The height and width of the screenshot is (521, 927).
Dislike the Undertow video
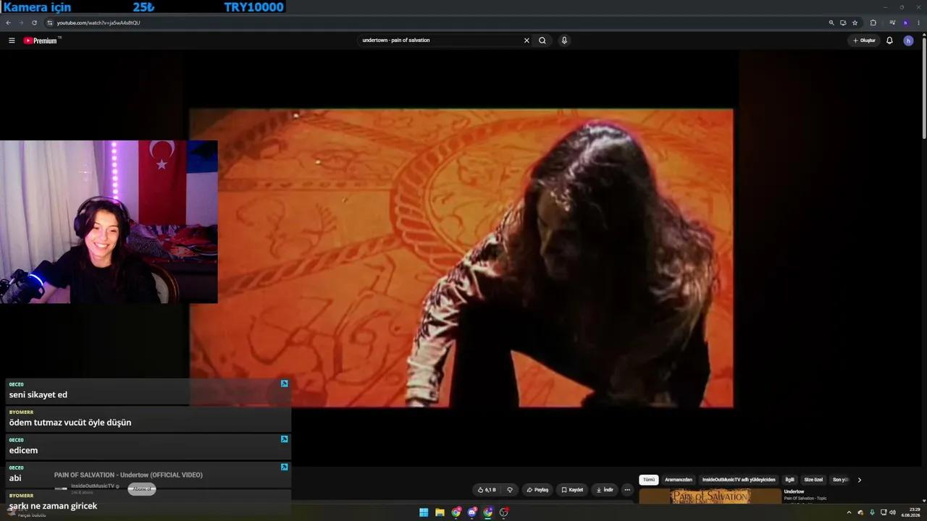510,490
